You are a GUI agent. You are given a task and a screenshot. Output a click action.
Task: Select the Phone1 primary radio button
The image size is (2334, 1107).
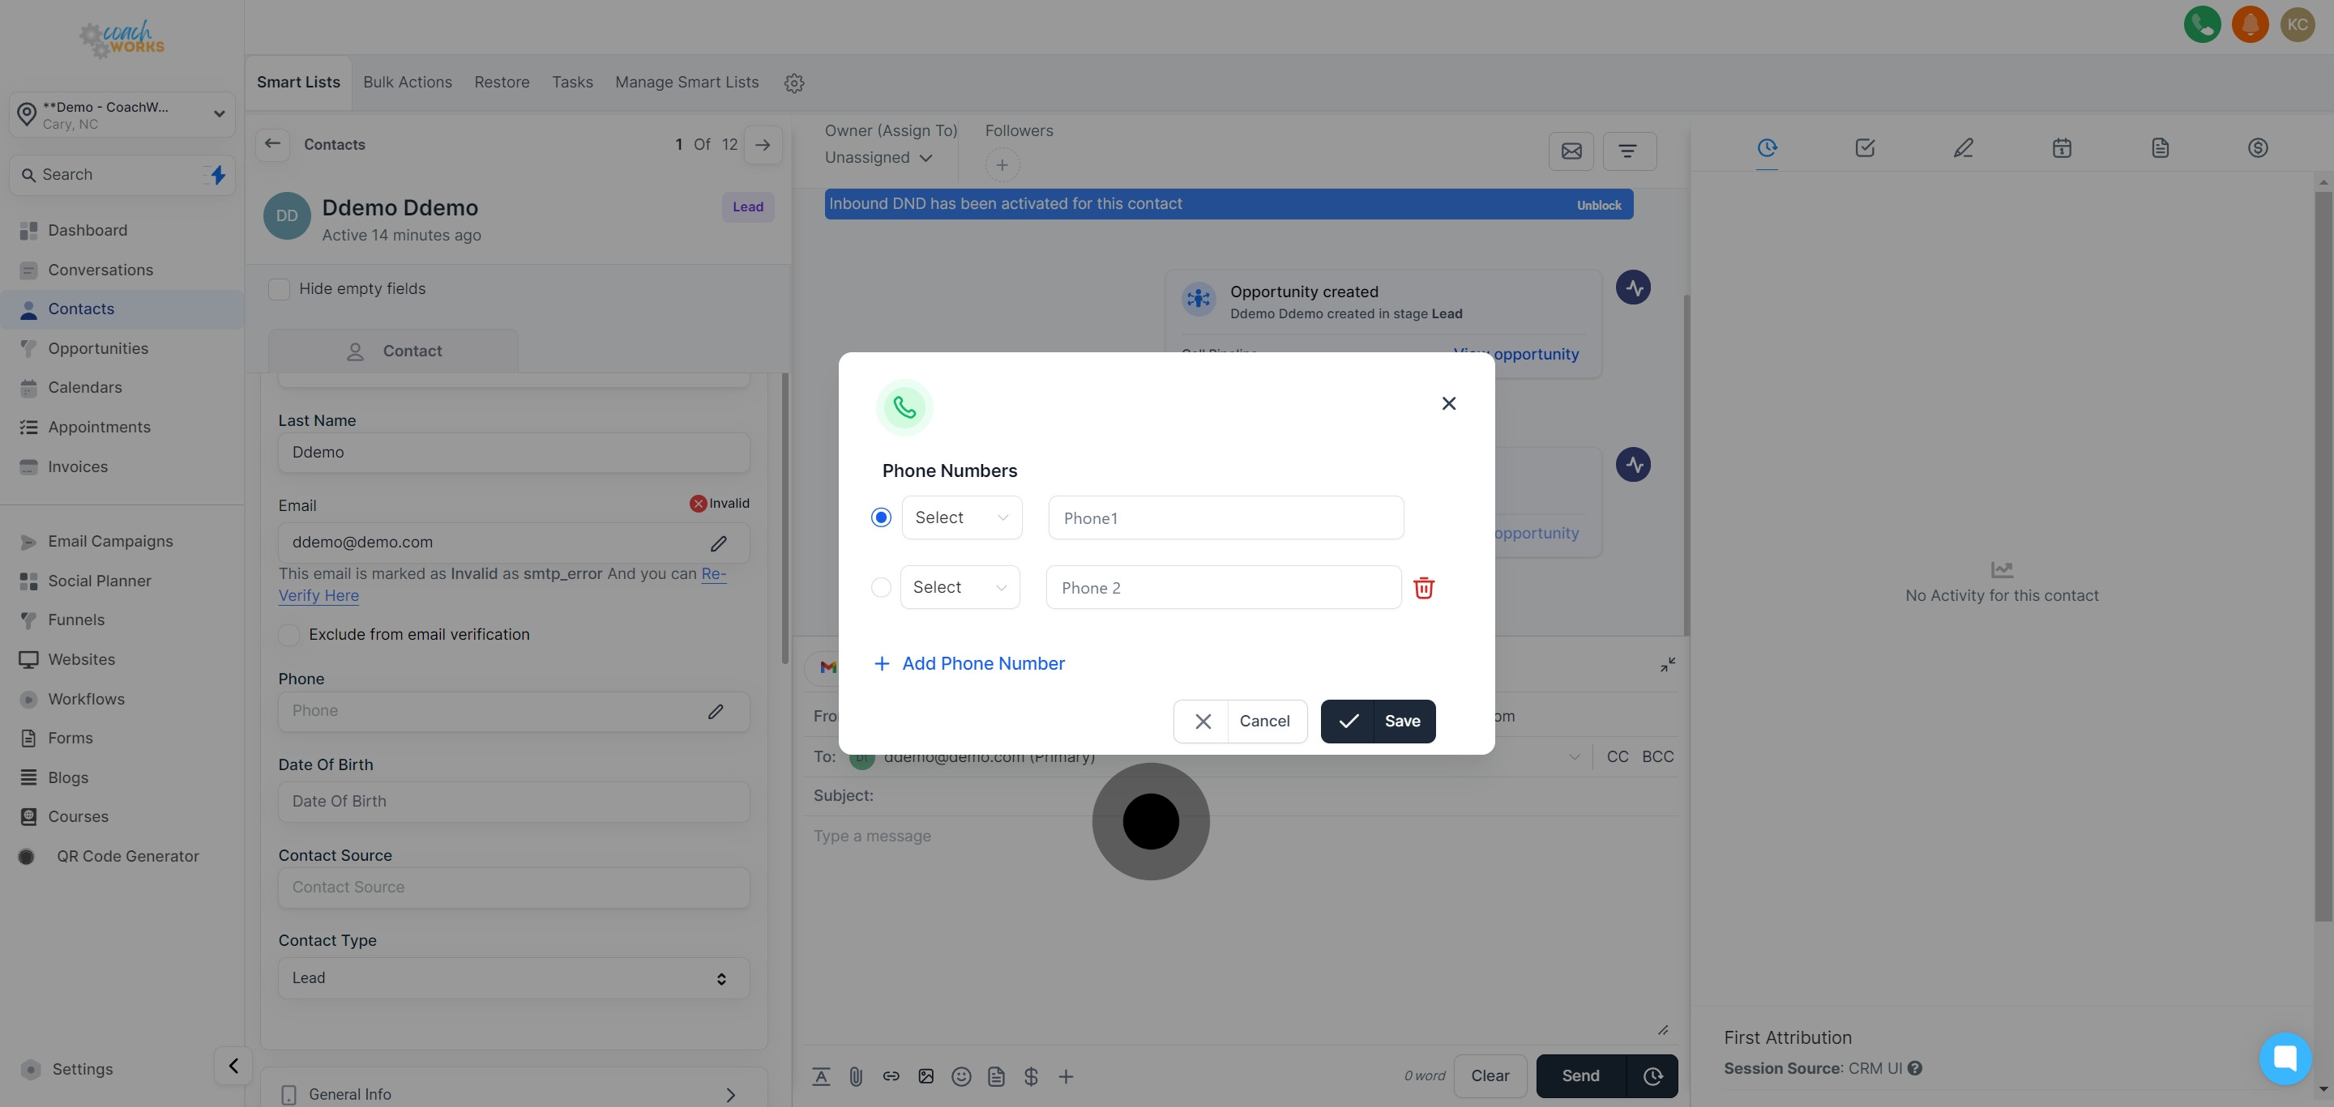881,517
